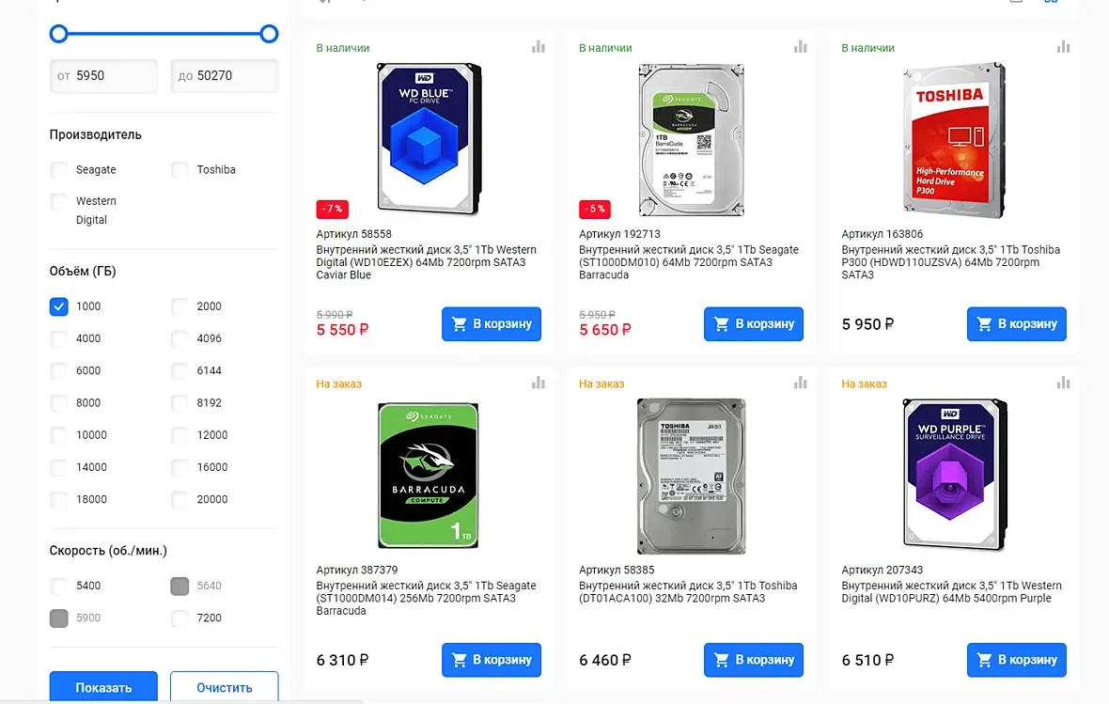Select Toshiba manufacturer filter
The width and height of the screenshot is (1109, 704).
point(180,170)
